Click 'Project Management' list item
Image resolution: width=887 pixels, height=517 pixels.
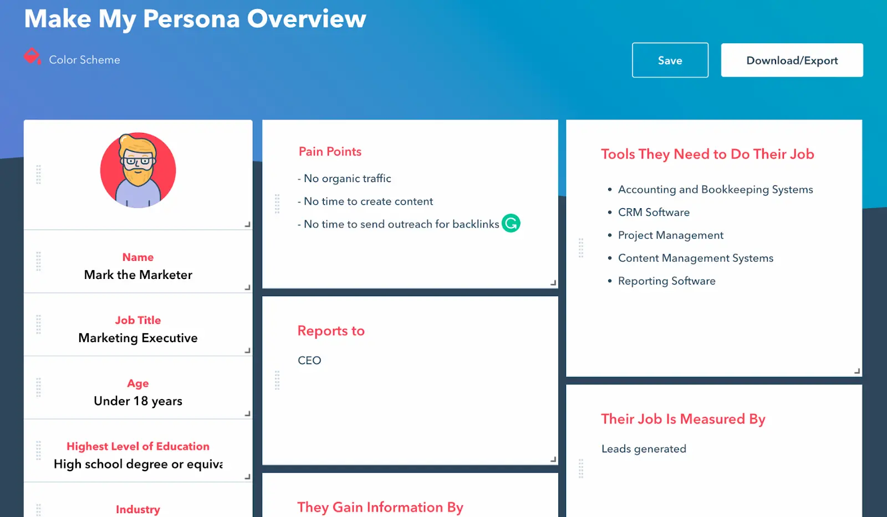671,235
